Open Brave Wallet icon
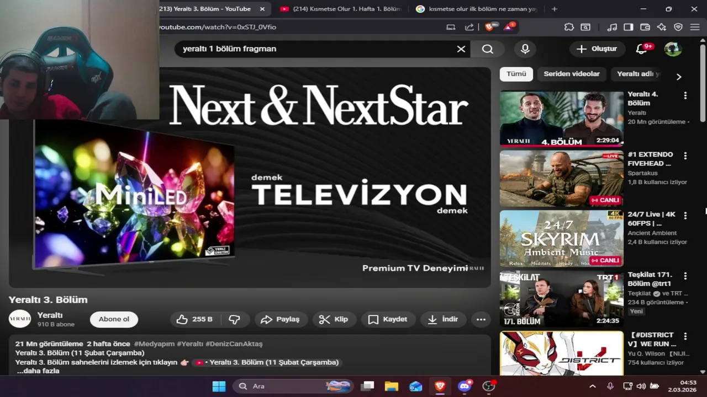The width and height of the screenshot is (707, 397). [x=645, y=27]
